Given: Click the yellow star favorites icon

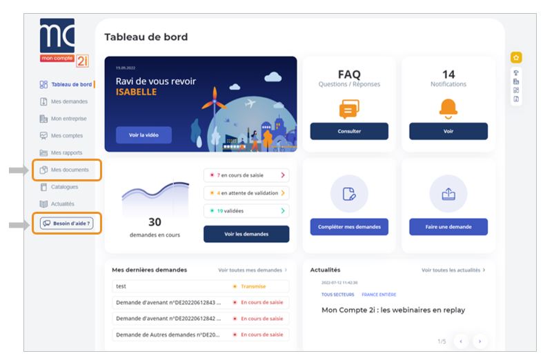Looking at the screenshot, I should pos(516,57).
